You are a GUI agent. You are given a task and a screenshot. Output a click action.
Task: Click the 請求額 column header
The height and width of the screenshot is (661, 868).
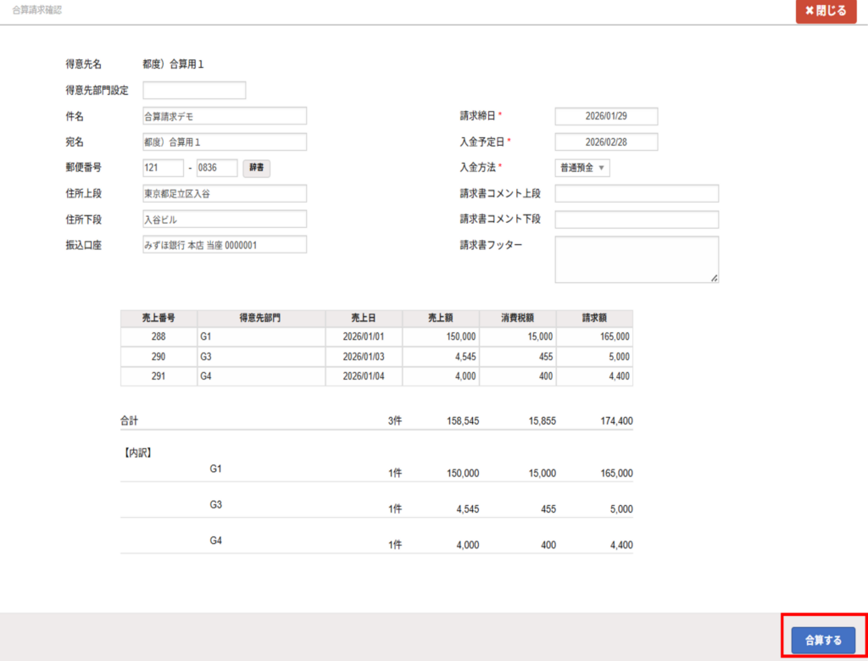tap(594, 318)
